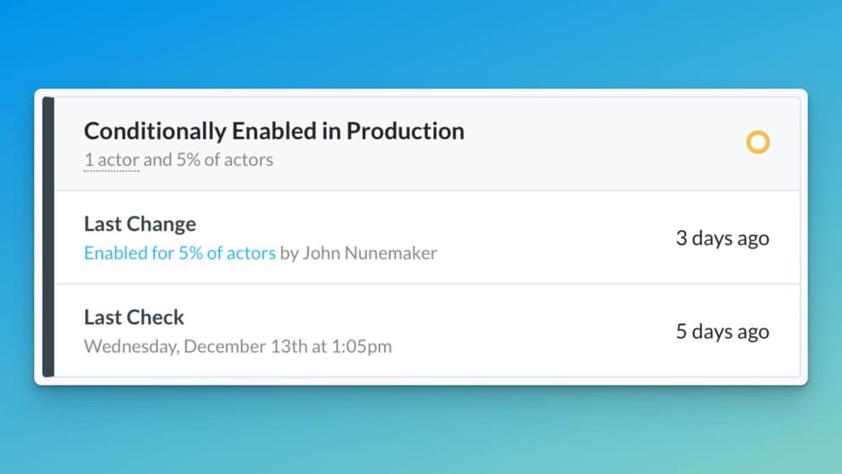The image size is (842, 474).
Task: Click the word "Production" in the heading
Action: click(405, 131)
